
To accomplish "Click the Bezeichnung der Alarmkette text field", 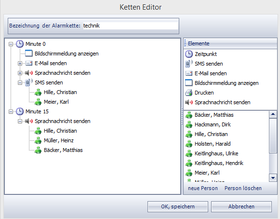I will 131,26.
